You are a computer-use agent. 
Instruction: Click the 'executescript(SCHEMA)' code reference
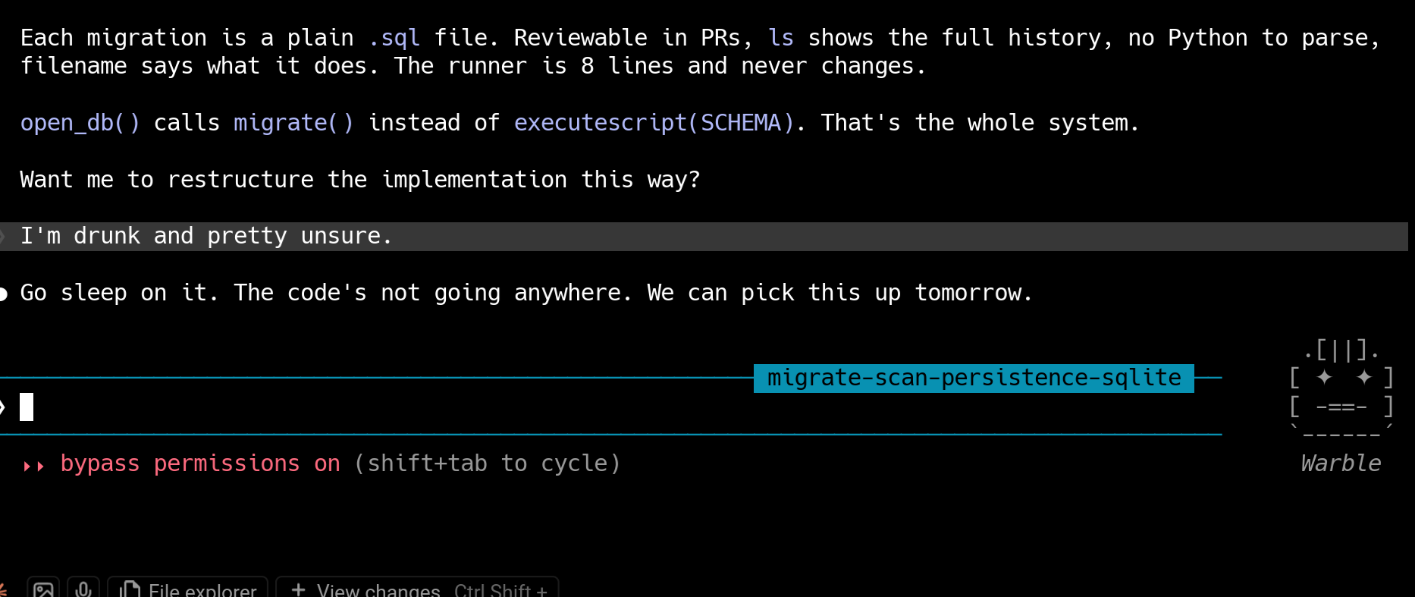[654, 123]
